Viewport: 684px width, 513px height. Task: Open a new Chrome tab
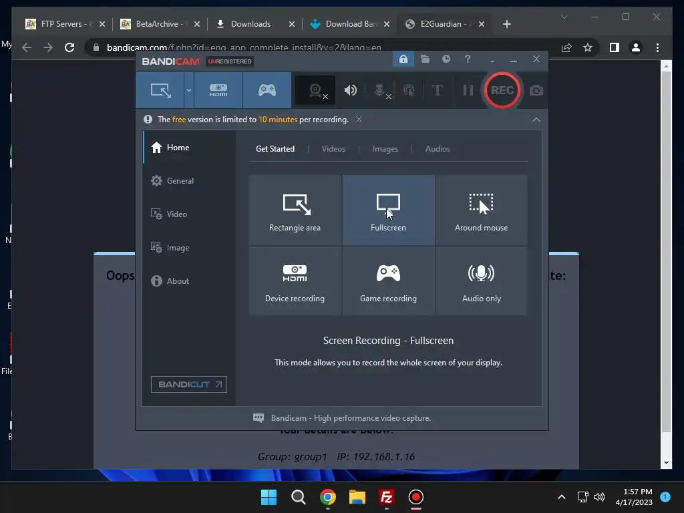pyautogui.click(x=506, y=24)
